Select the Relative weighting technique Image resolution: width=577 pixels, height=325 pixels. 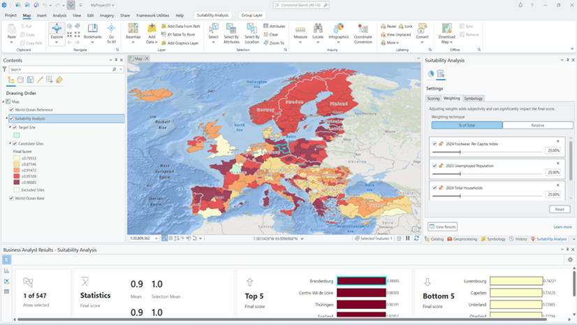[538, 126]
